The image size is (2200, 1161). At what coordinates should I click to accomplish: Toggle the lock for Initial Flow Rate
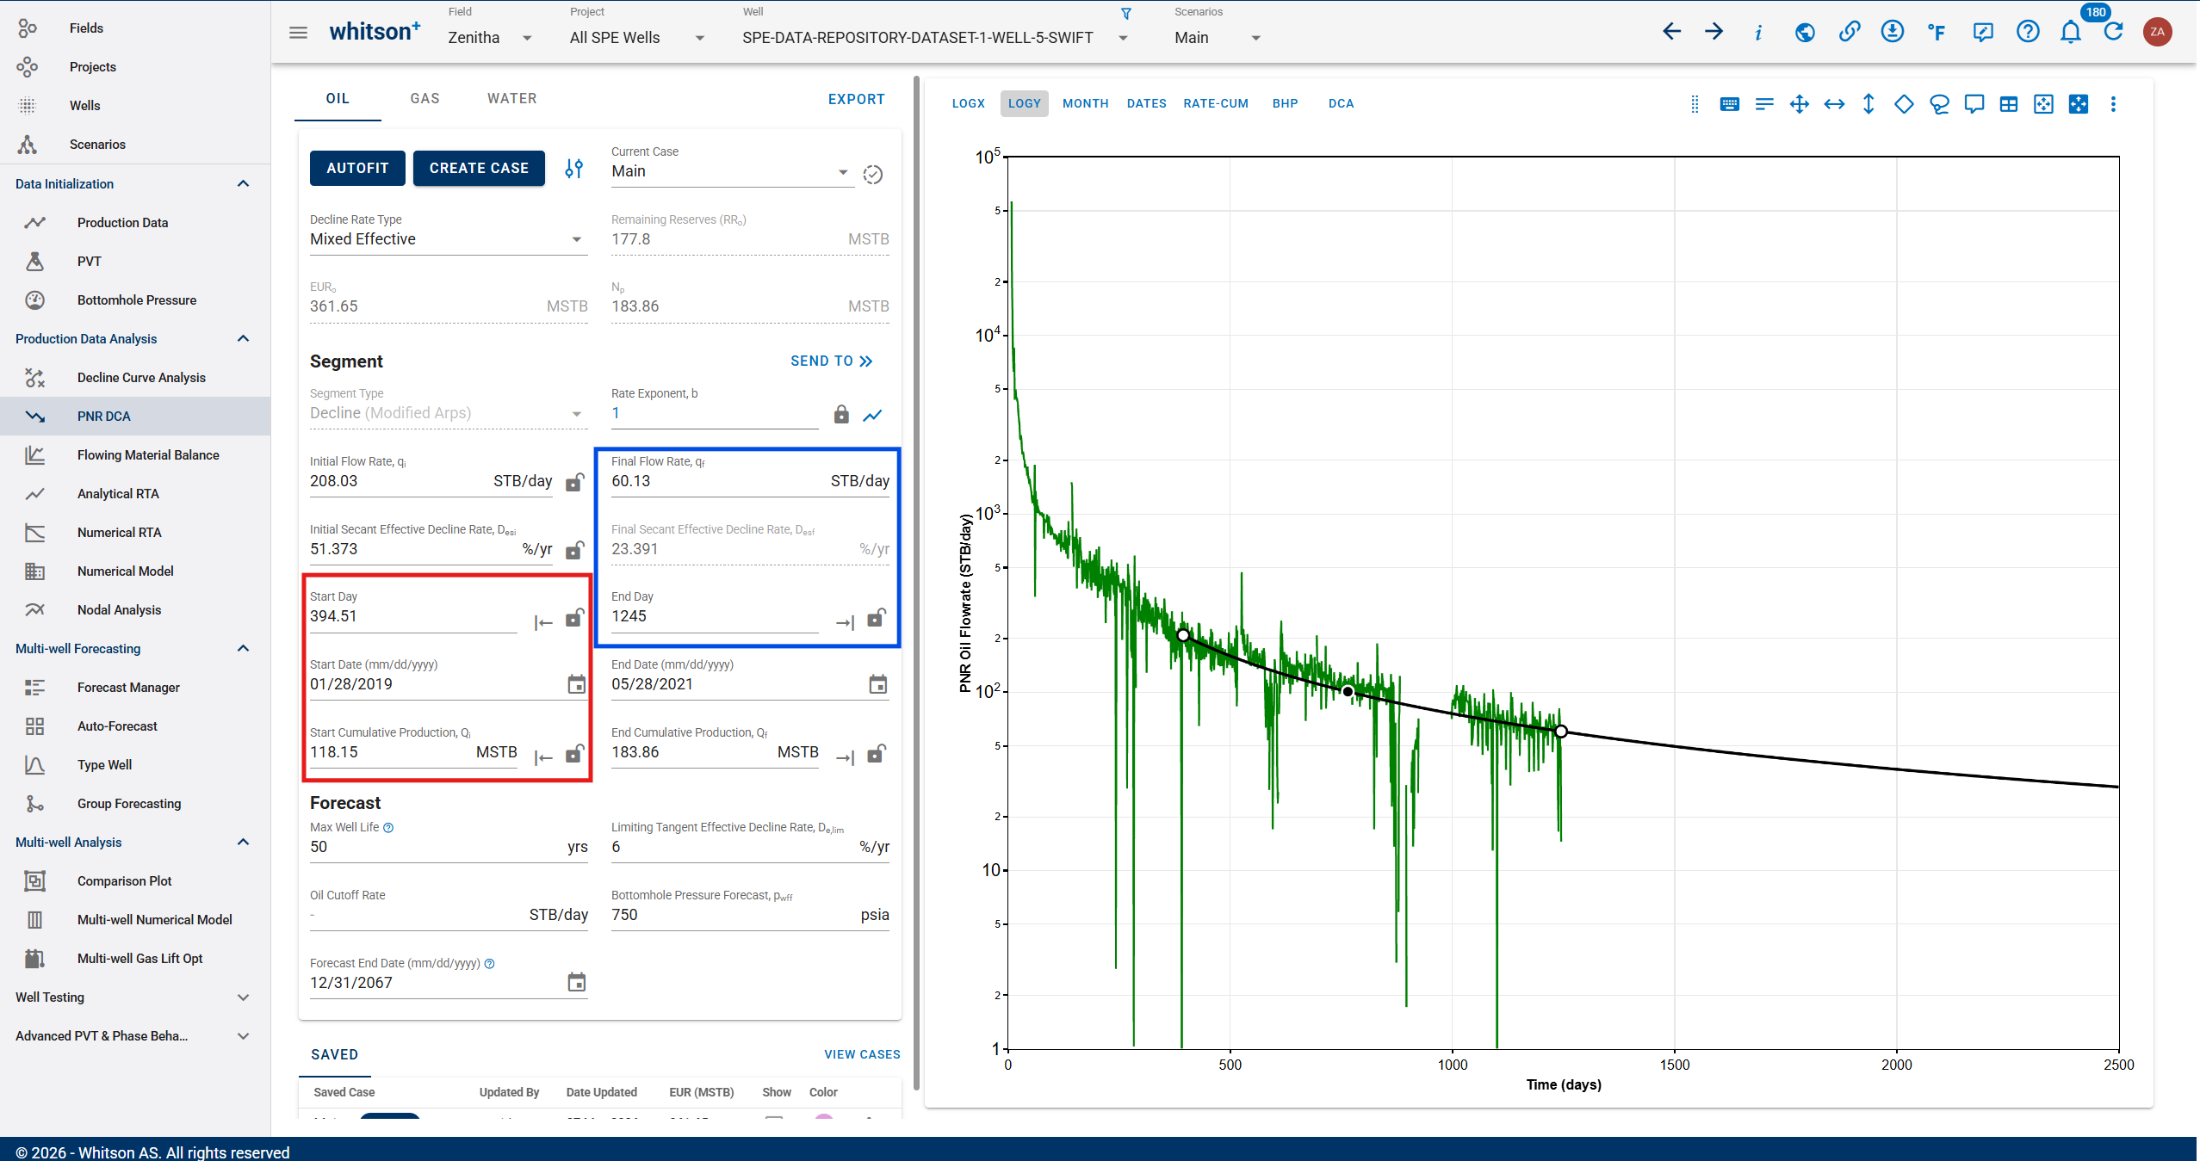click(575, 482)
